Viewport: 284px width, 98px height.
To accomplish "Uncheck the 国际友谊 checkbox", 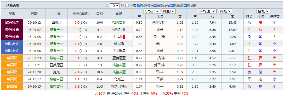I will point(156,5).
